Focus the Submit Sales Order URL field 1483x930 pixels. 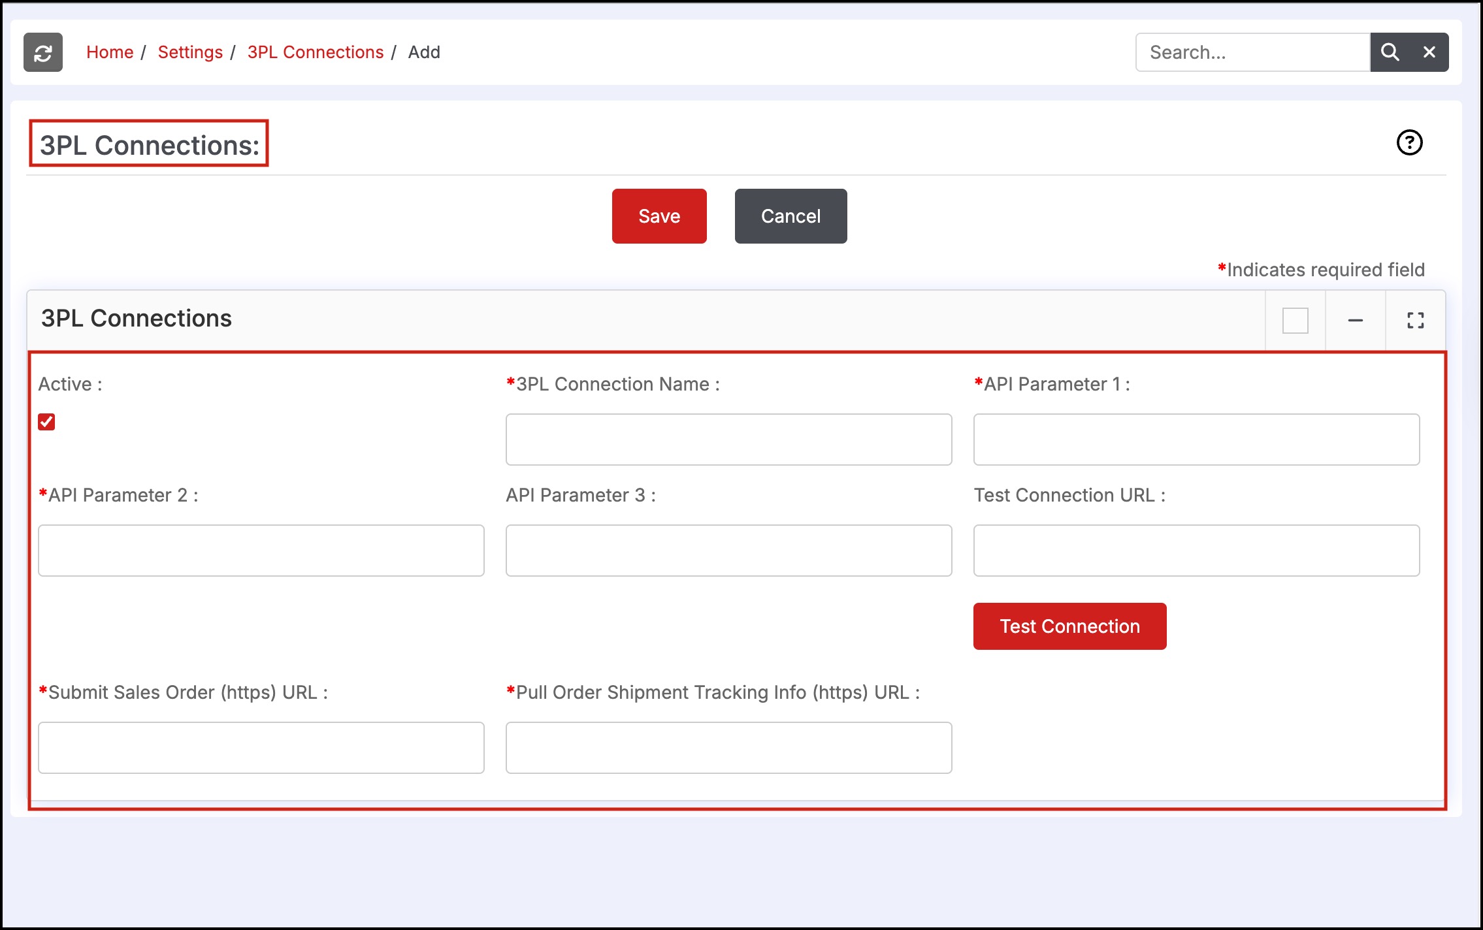click(x=261, y=748)
